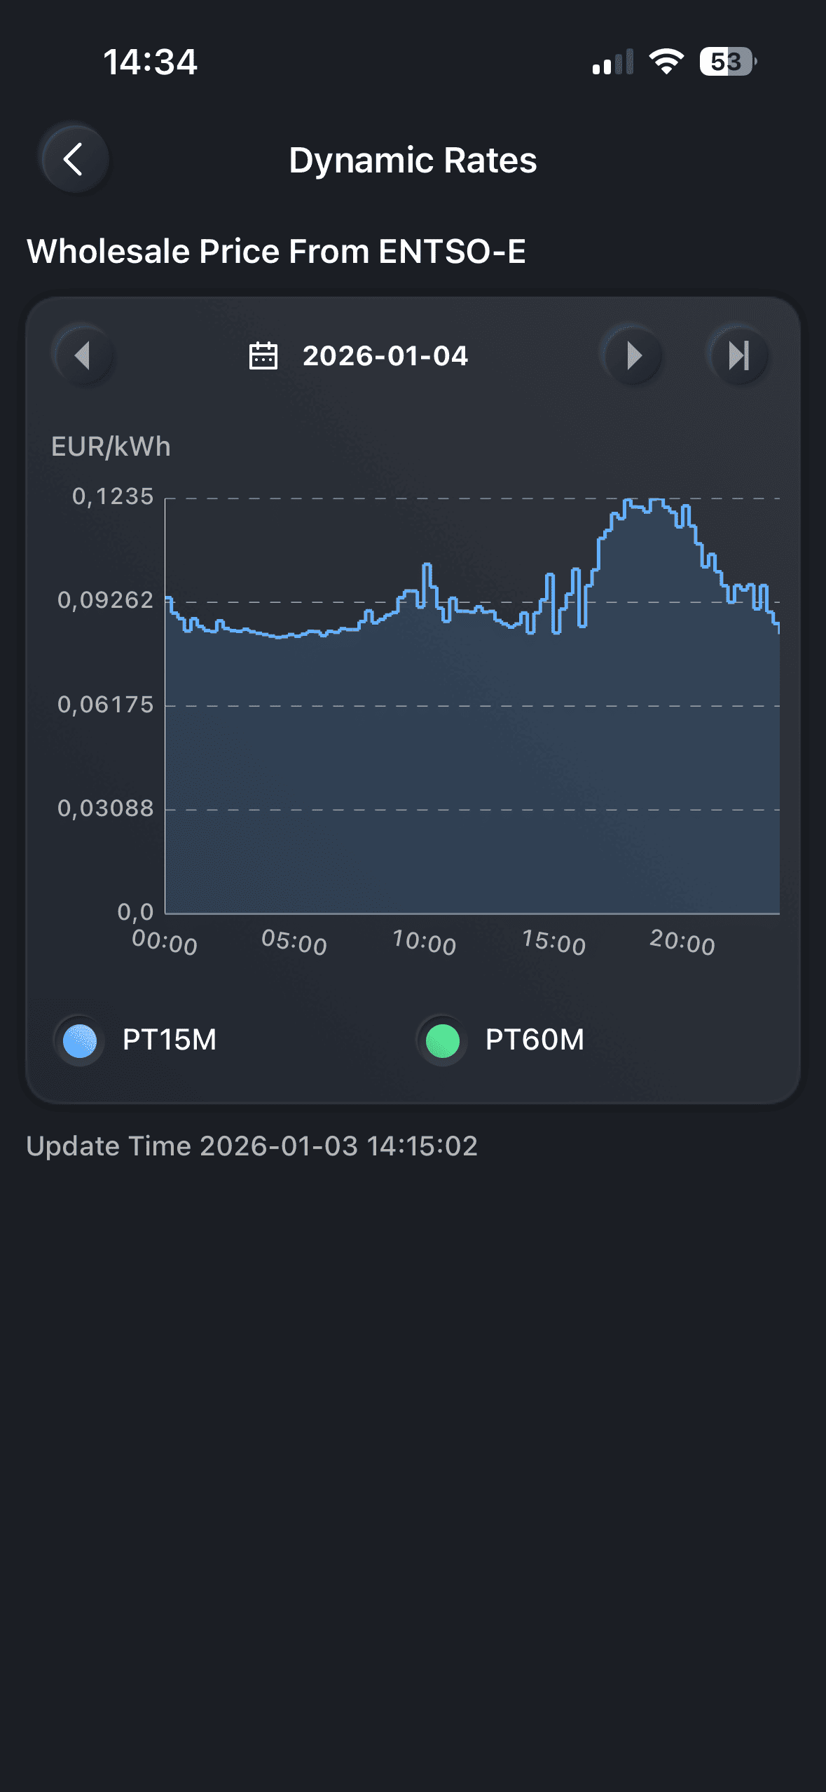Show previous day's wholesale prices

tap(83, 355)
